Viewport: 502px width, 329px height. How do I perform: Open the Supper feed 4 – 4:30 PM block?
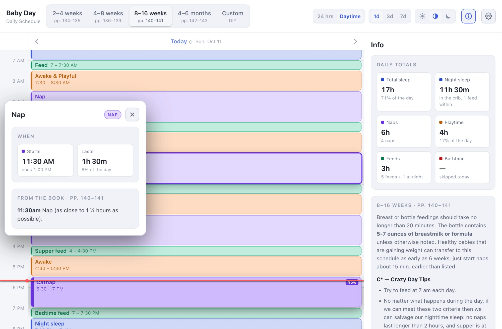pyautogui.click(x=196, y=251)
